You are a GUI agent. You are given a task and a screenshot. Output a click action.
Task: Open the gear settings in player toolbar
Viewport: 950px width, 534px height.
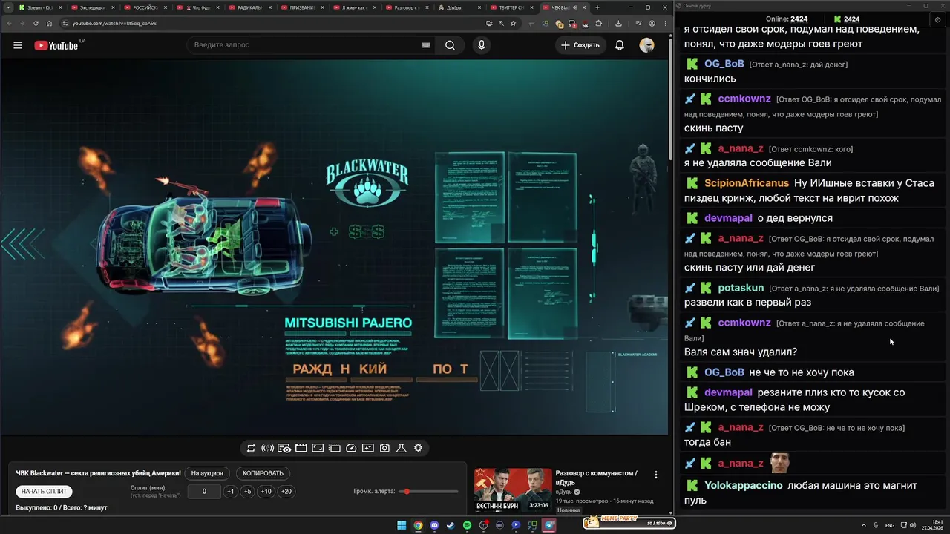[418, 448]
